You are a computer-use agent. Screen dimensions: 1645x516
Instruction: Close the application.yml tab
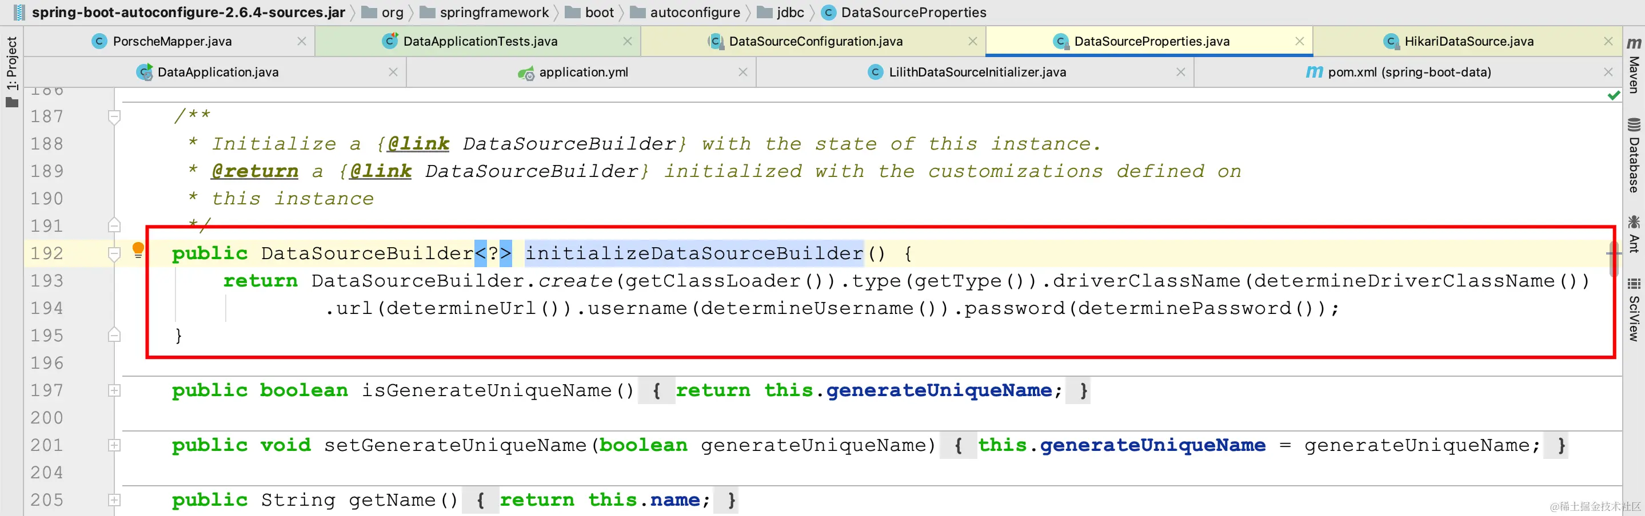click(x=742, y=72)
